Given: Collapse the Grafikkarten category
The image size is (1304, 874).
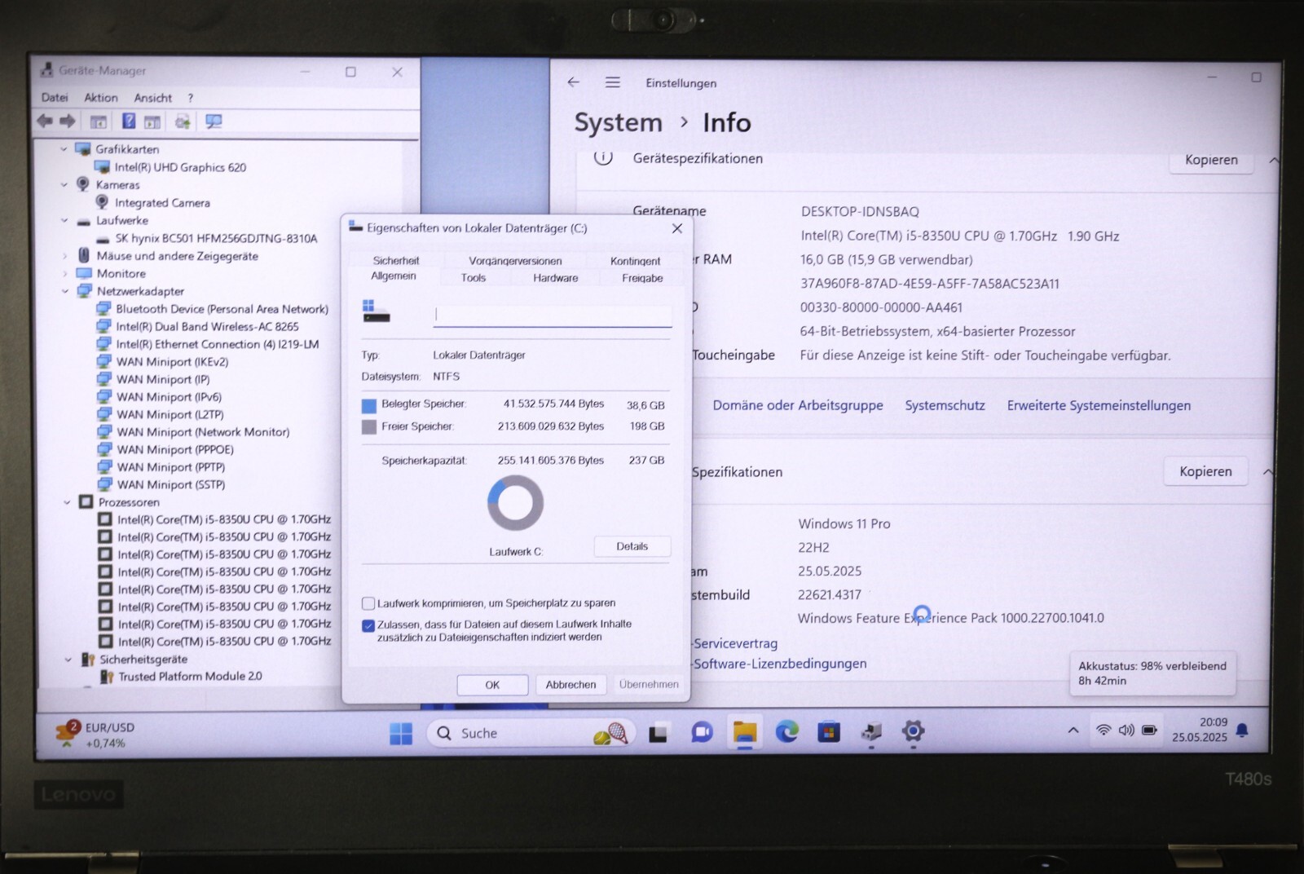Looking at the screenshot, I should point(64,149).
